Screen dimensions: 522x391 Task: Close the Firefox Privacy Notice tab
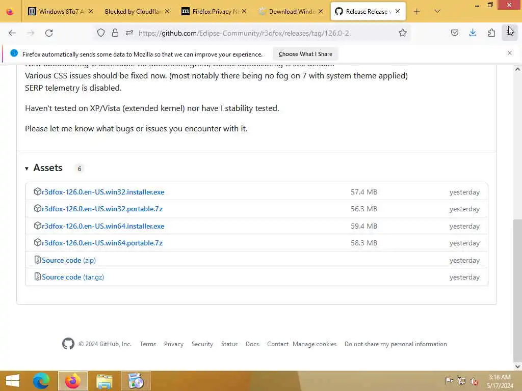[244, 12]
